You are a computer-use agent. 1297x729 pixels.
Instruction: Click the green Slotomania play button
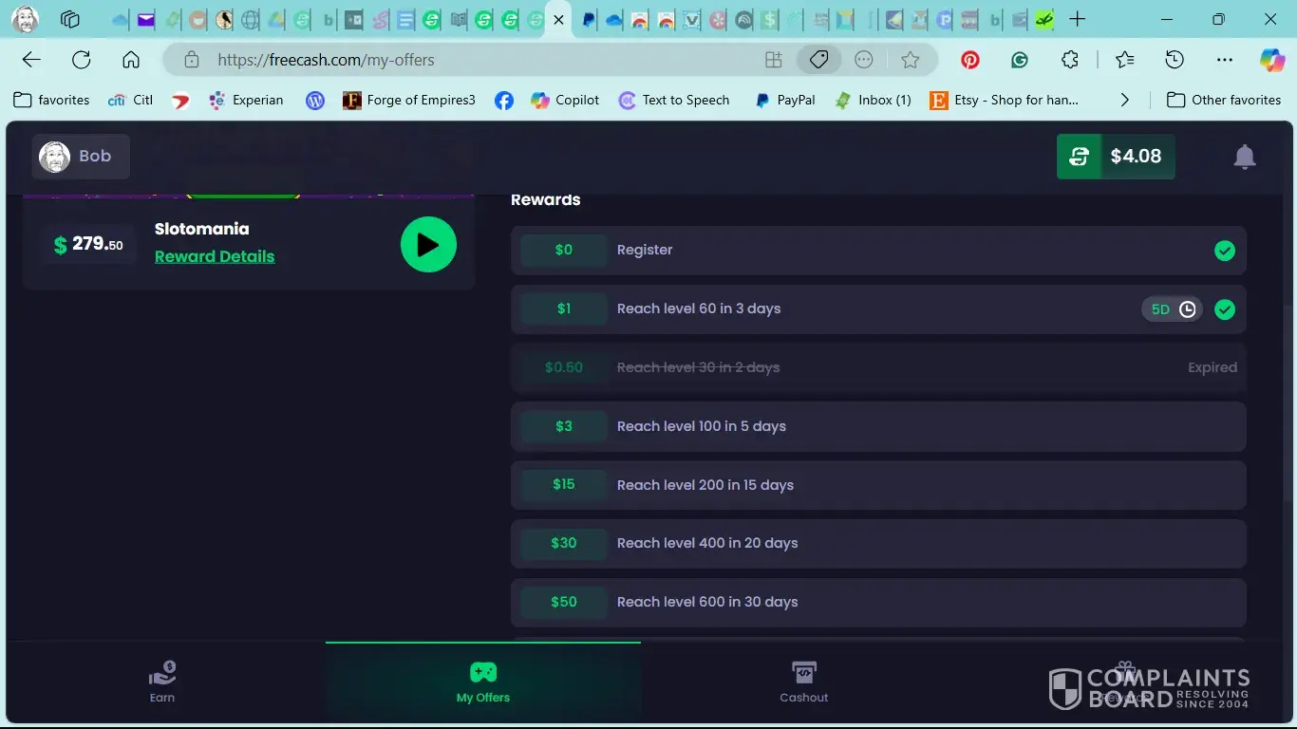coord(428,245)
